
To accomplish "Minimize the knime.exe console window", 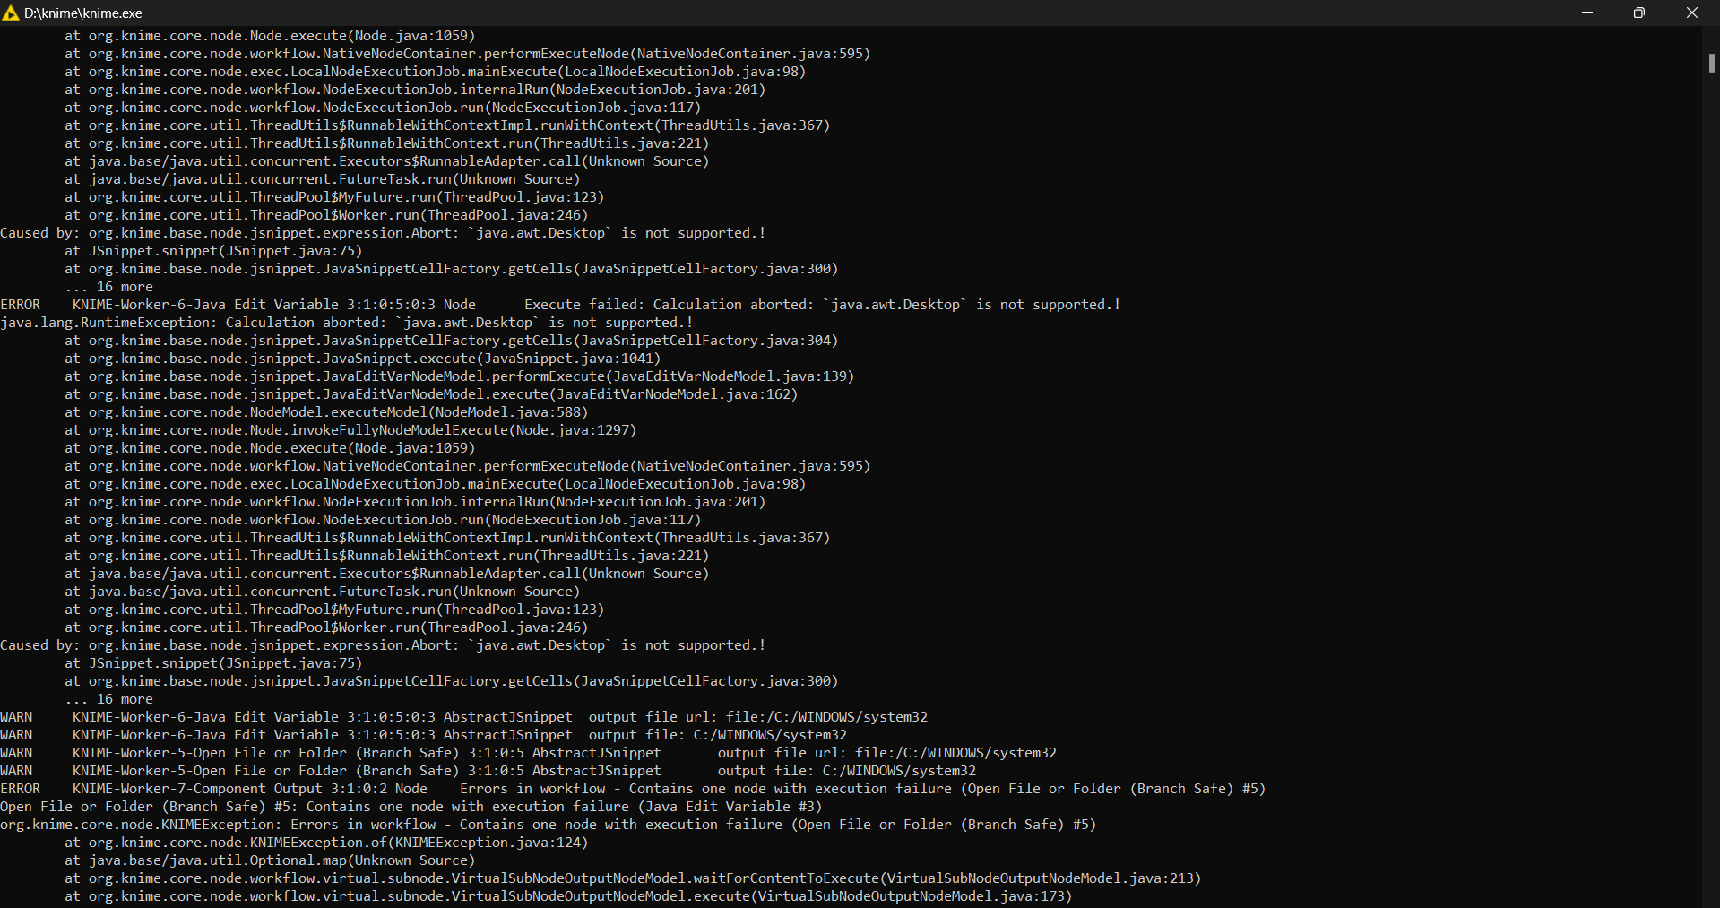I will tap(1587, 13).
